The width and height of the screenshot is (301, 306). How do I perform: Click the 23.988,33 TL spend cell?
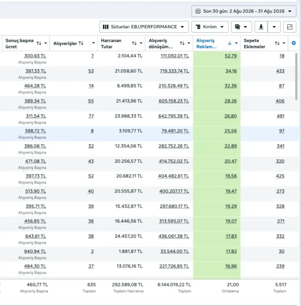tap(128, 116)
